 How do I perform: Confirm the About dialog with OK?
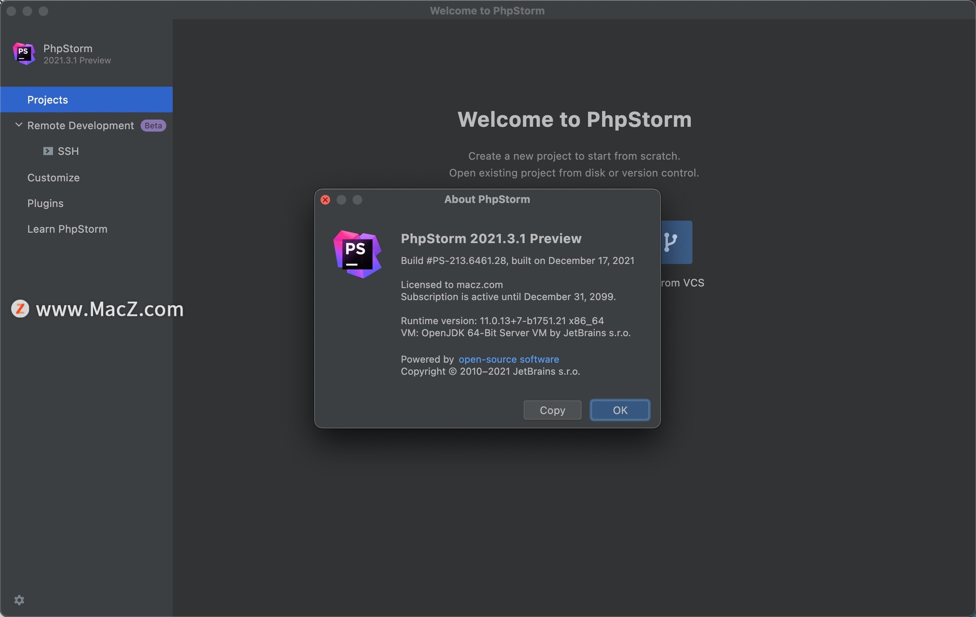[x=620, y=410]
